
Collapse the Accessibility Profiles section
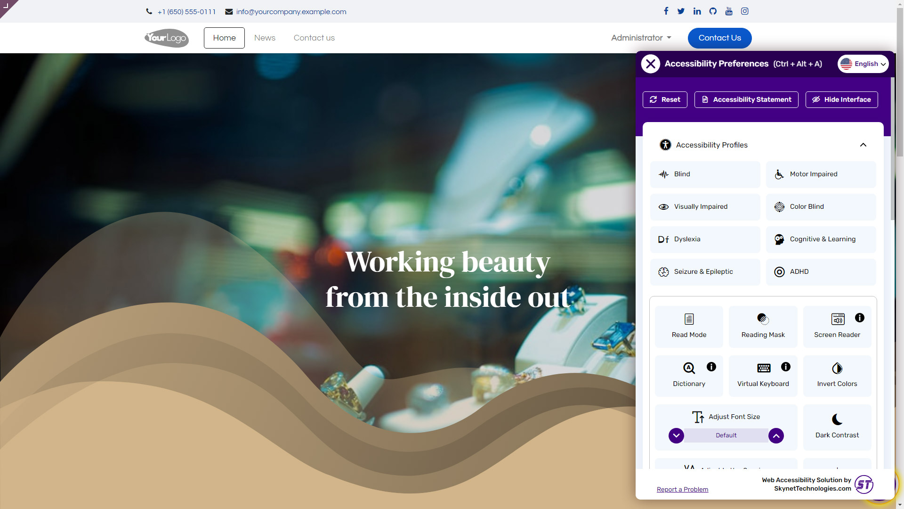(x=863, y=145)
